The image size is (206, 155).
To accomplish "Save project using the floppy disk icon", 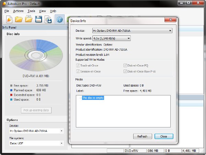I will [x=38, y=19].
